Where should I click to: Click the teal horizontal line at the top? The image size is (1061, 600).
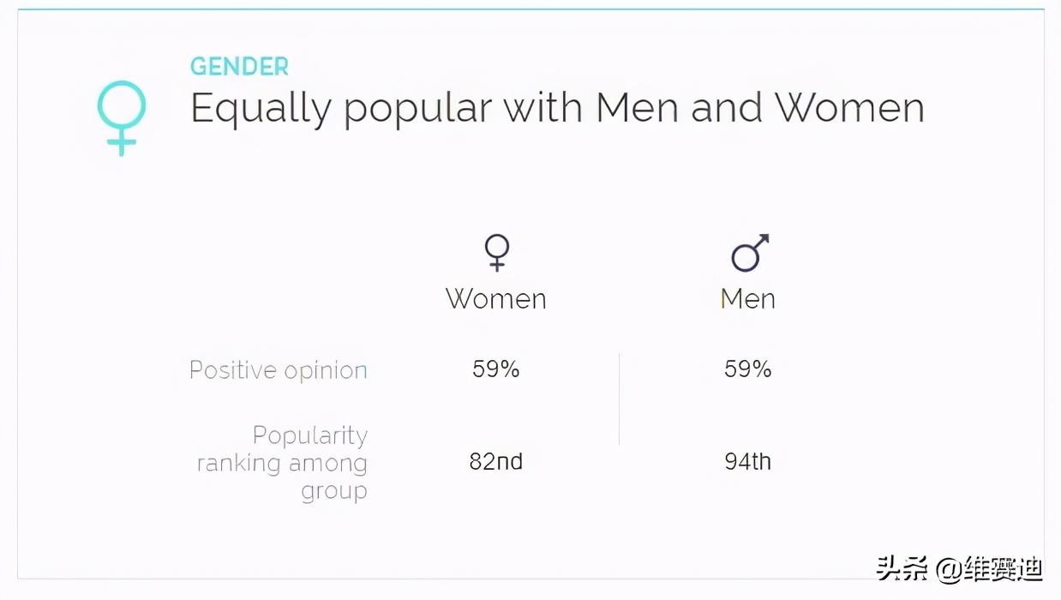tap(530, 9)
